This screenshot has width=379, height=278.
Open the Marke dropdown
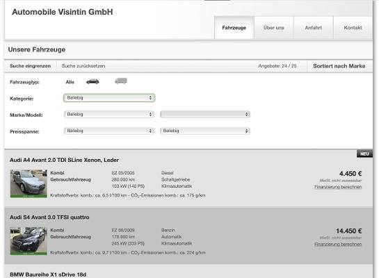pyautogui.click(x=109, y=114)
